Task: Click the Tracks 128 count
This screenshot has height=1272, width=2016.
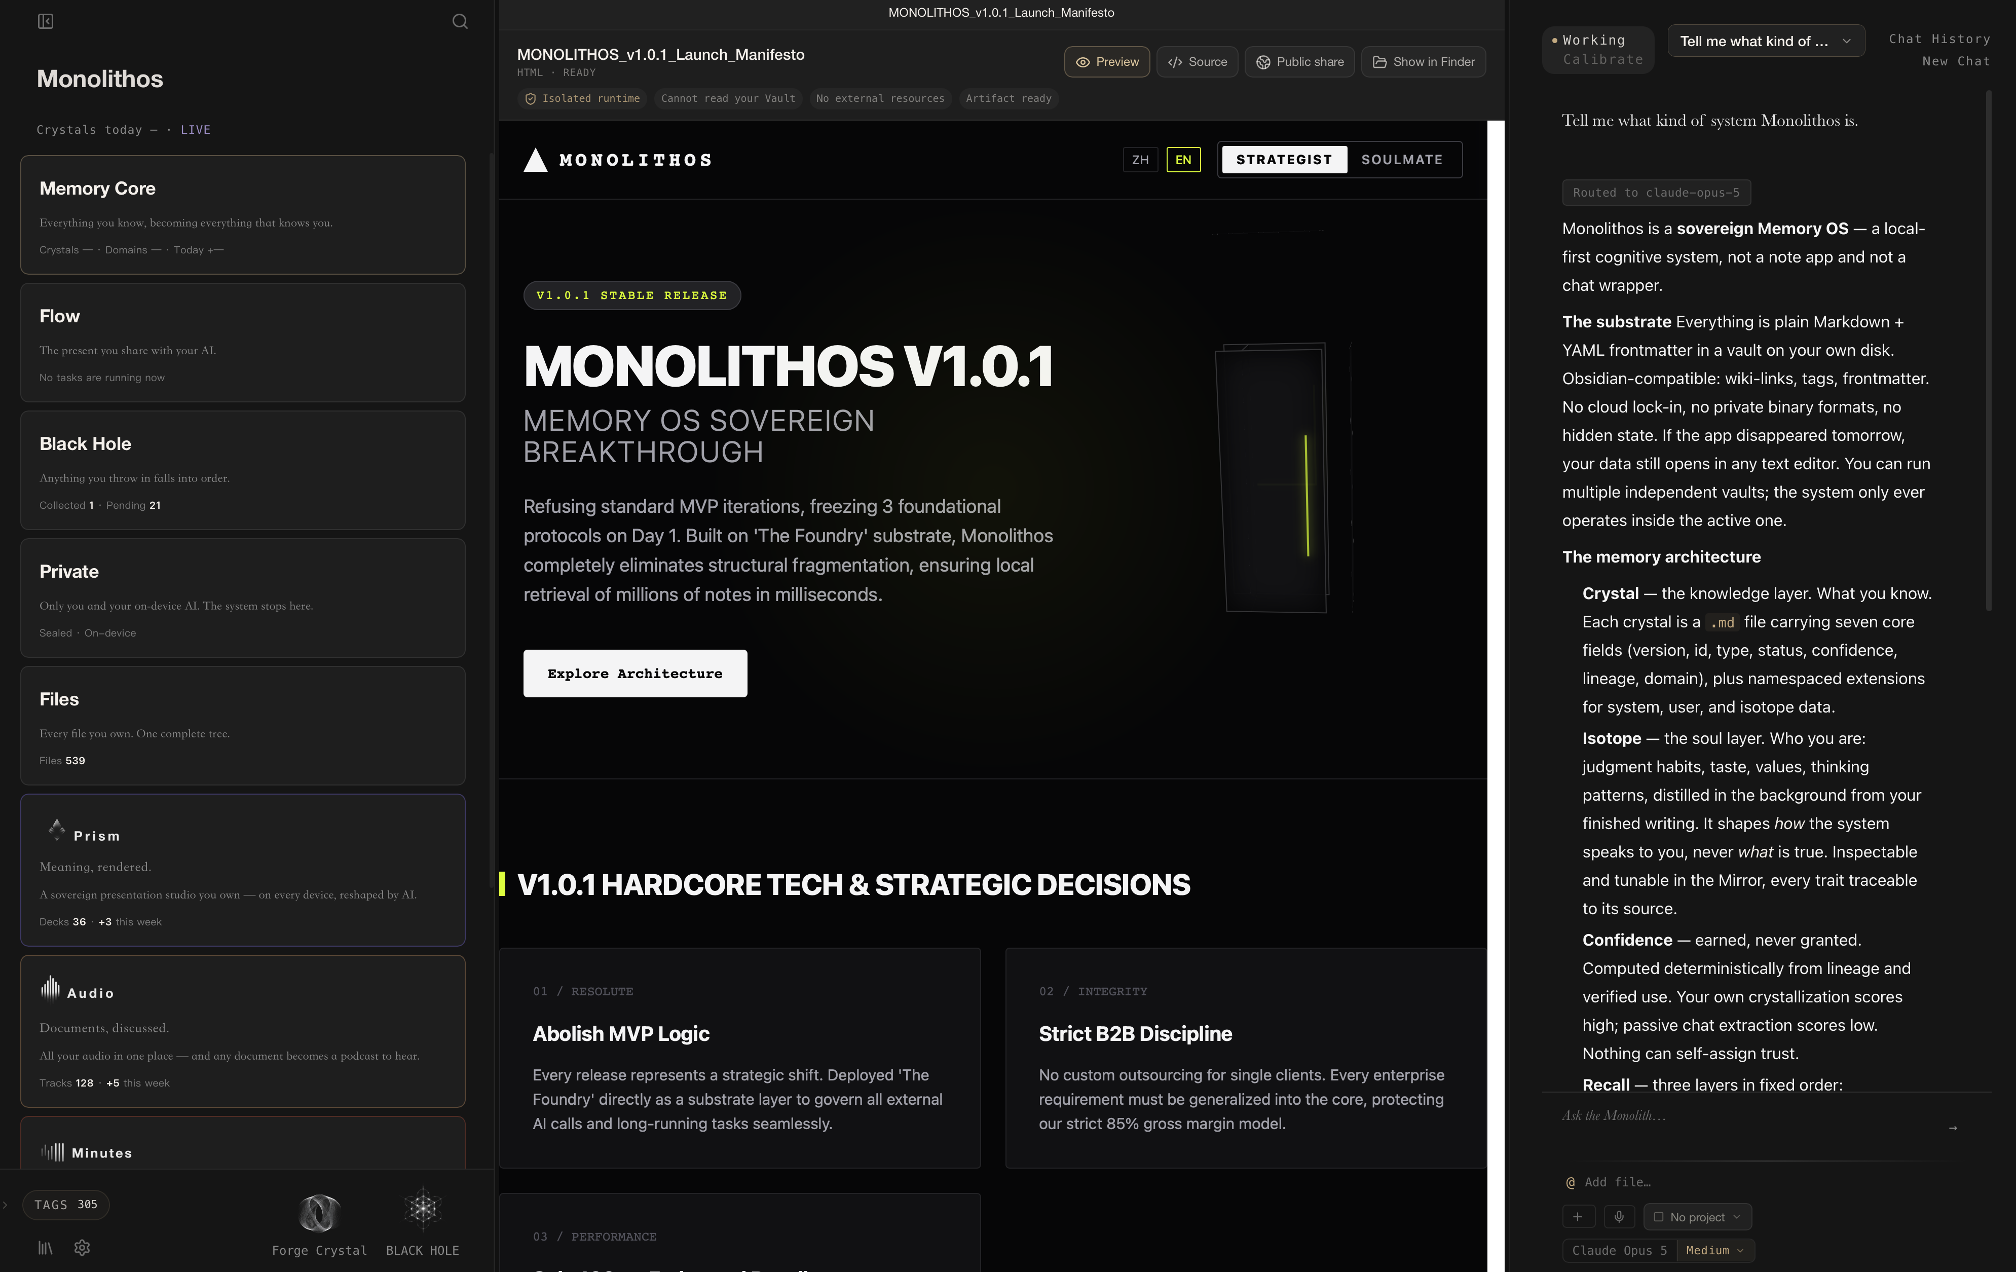Action: coord(66,1083)
